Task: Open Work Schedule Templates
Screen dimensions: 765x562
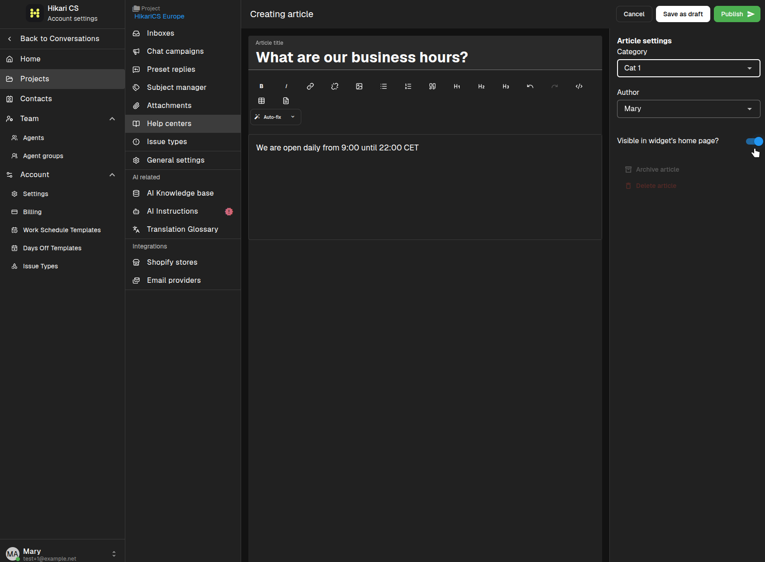Action: click(62, 230)
